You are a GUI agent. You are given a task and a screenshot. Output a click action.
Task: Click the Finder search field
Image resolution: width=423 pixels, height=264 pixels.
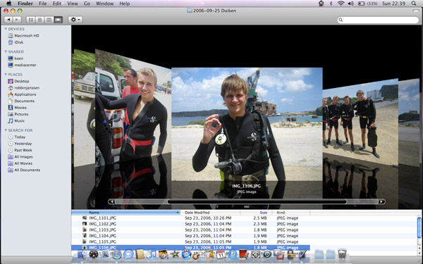click(x=378, y=20)
